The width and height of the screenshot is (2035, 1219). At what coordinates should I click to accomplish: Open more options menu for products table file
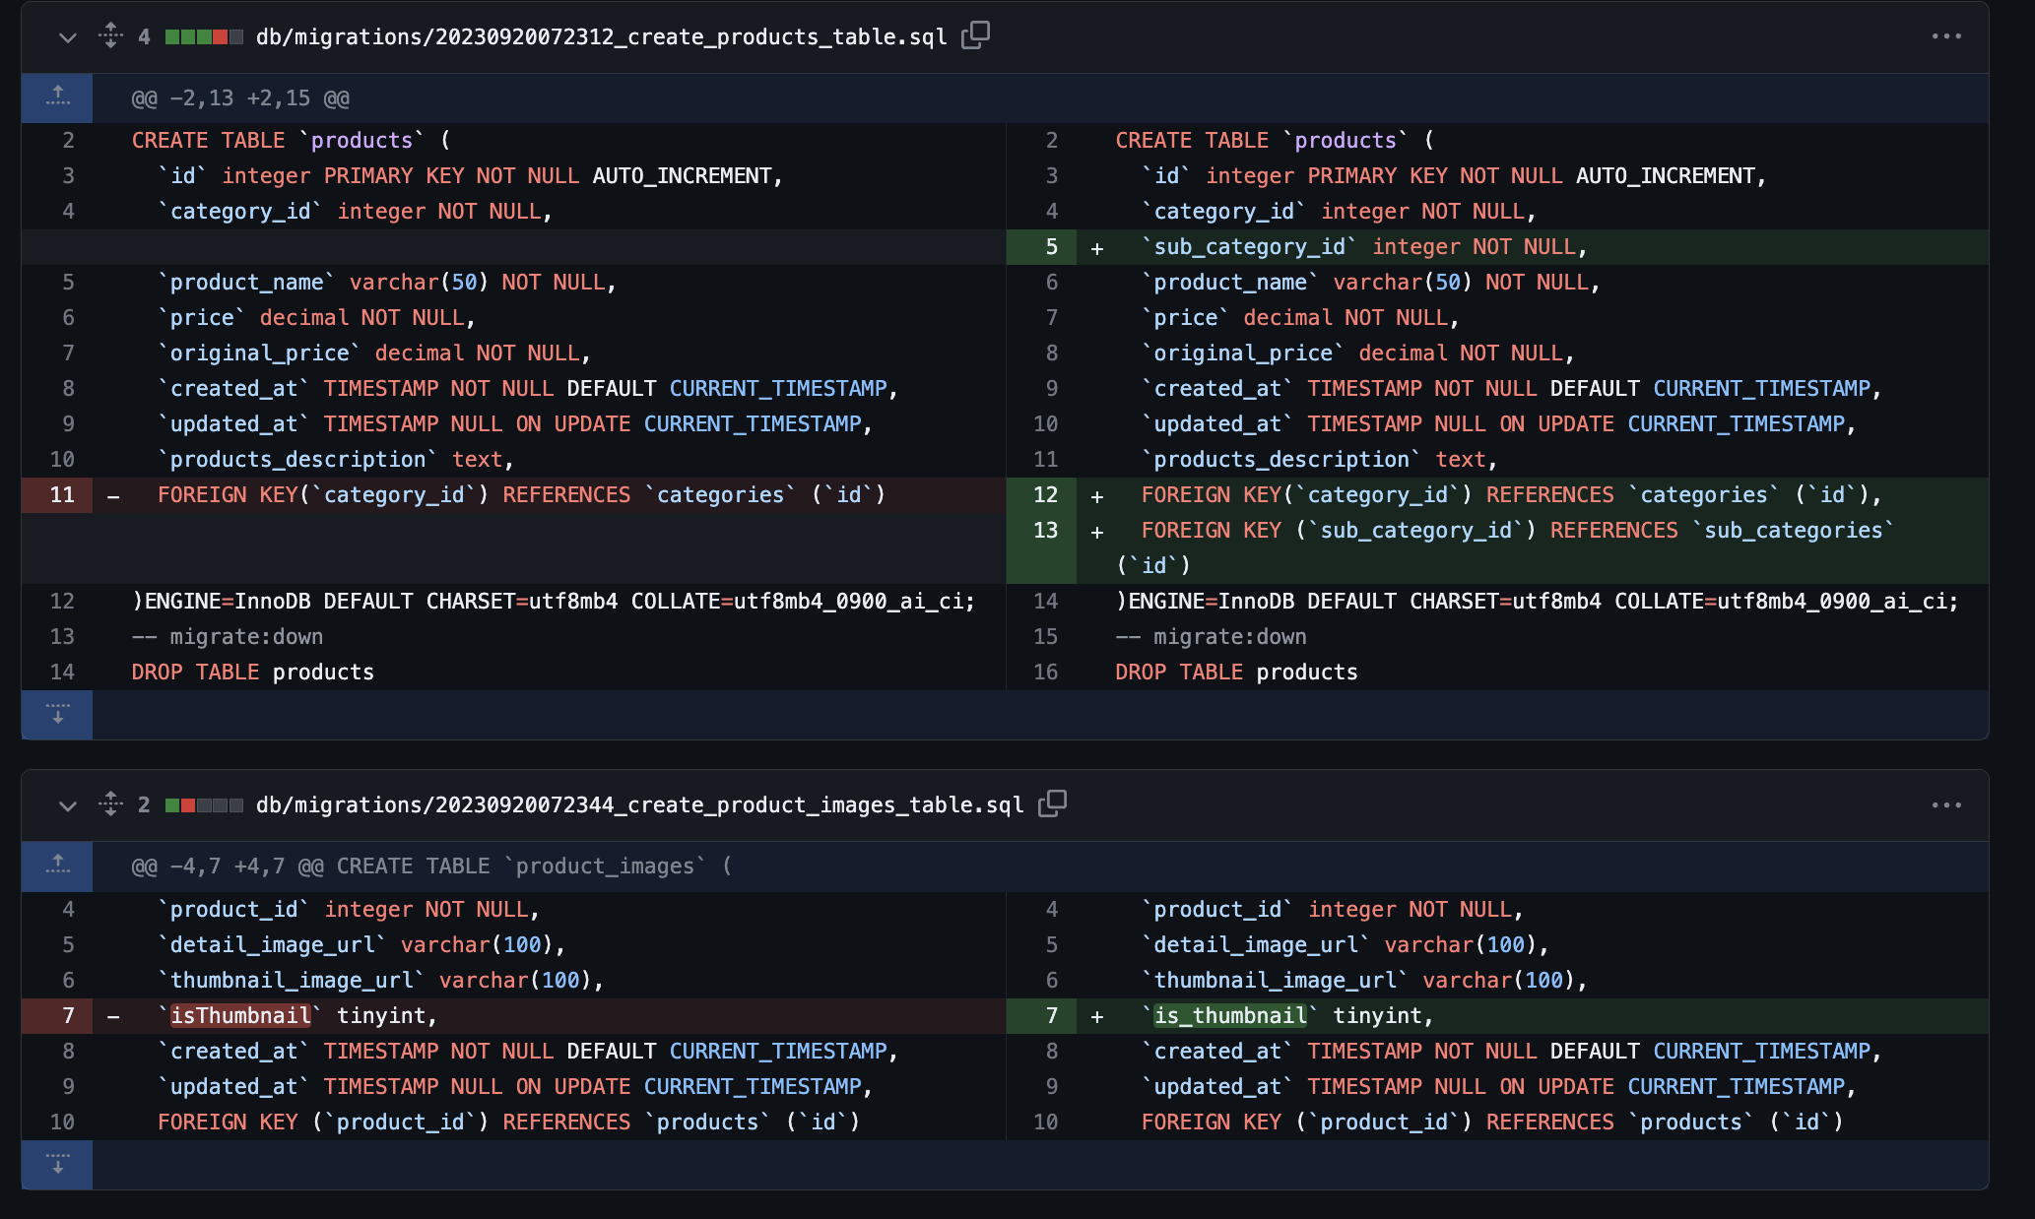[1945, 36]
